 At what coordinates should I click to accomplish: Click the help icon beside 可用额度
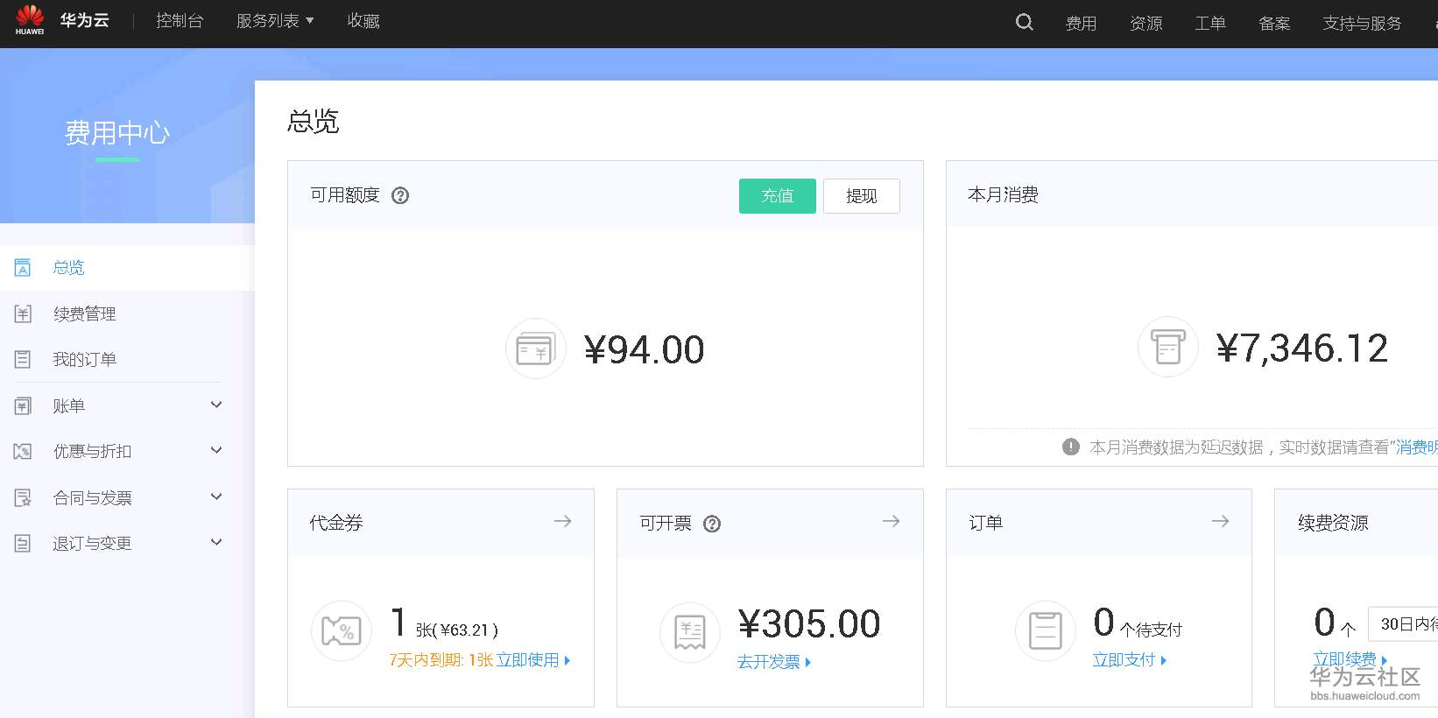[400, 195]
